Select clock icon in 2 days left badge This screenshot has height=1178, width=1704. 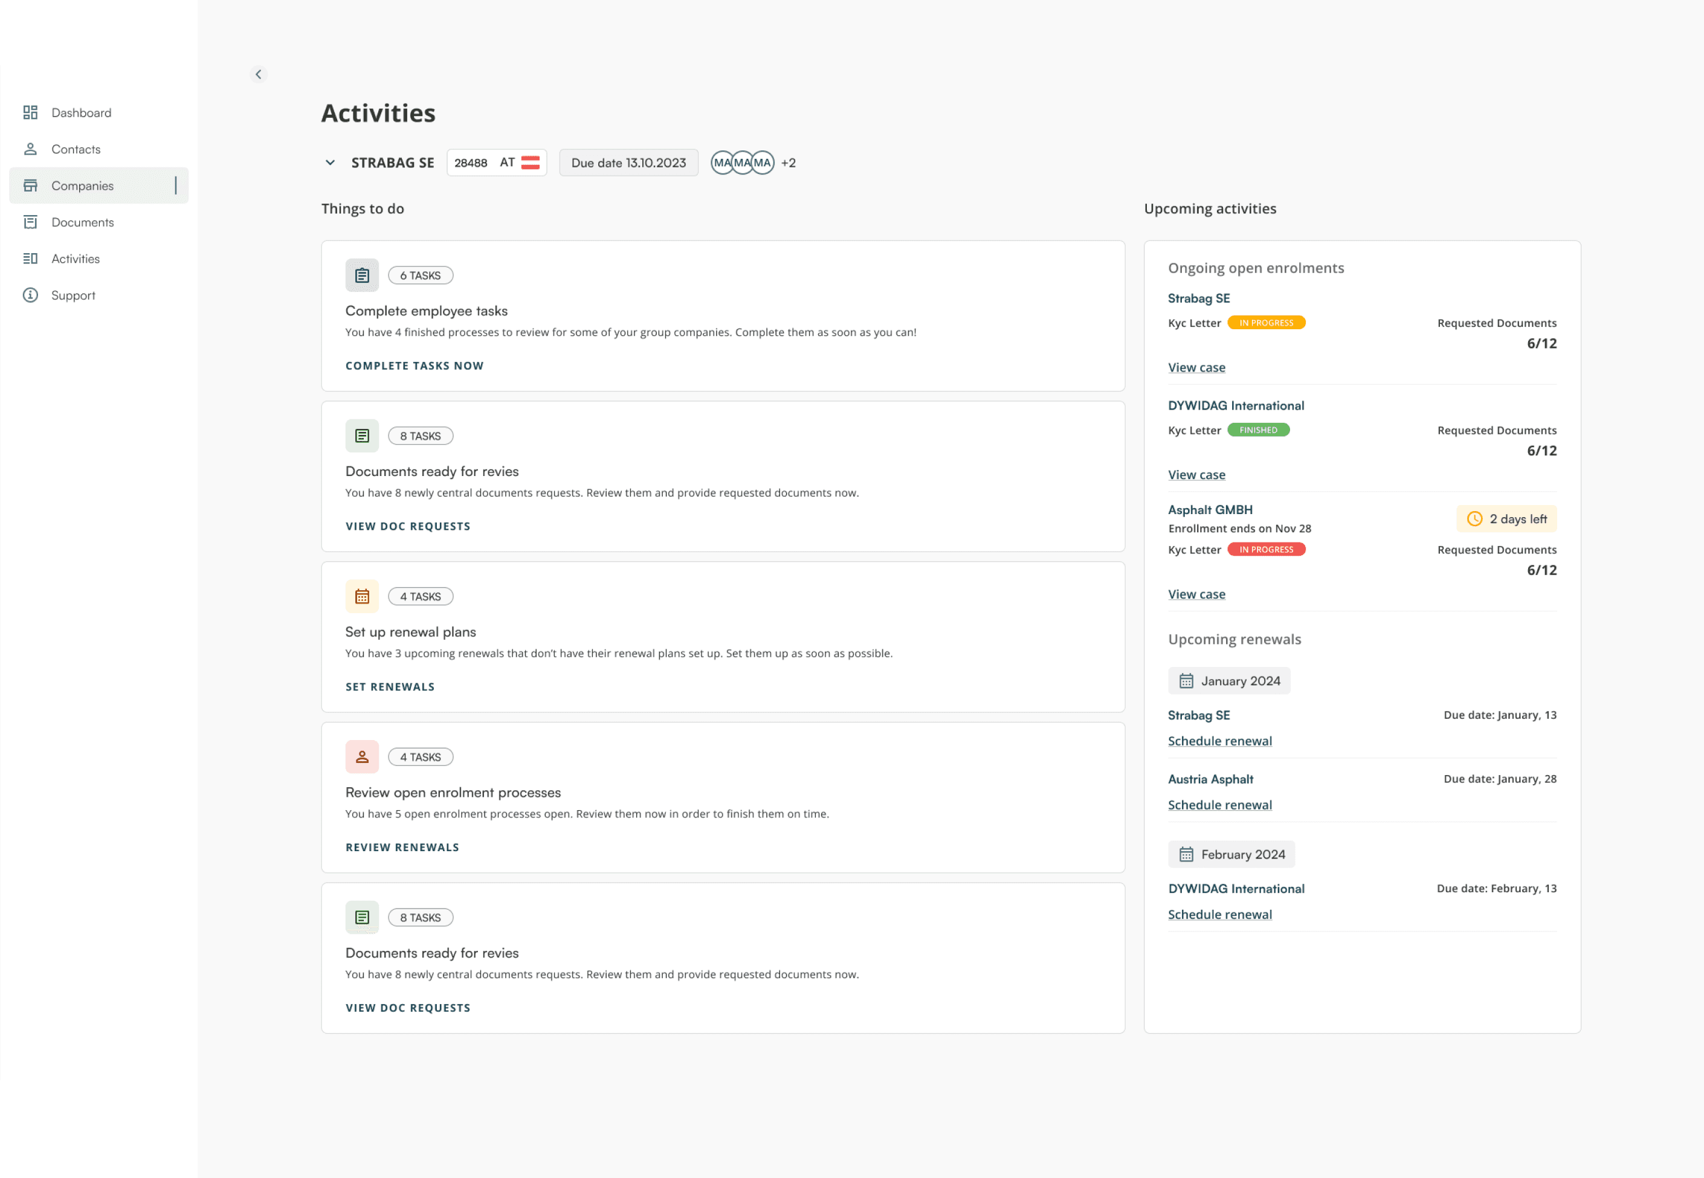pos(1474,519)
